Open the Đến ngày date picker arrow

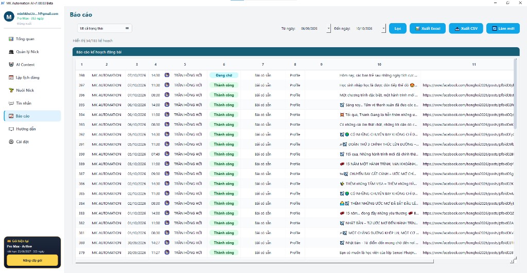click(x=383, y=28)
